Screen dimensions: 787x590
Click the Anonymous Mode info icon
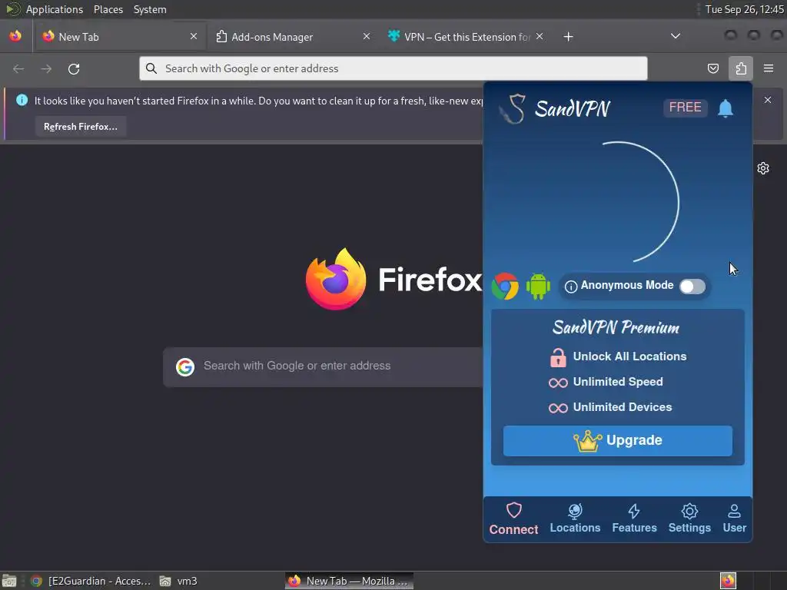571,287
